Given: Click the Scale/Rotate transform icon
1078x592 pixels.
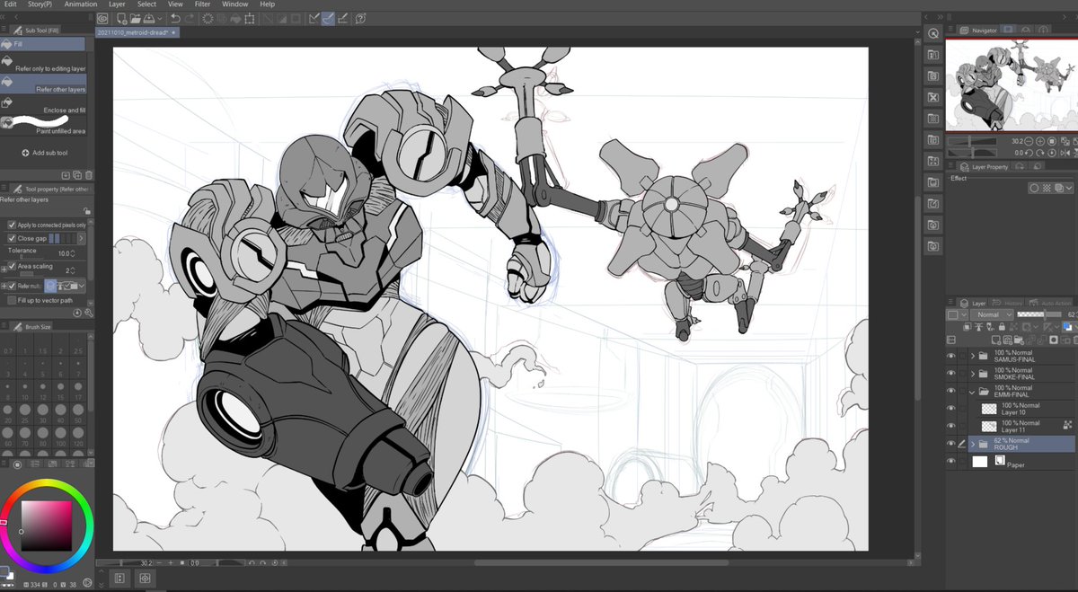Looking at the screenshot, I should 249,18.
